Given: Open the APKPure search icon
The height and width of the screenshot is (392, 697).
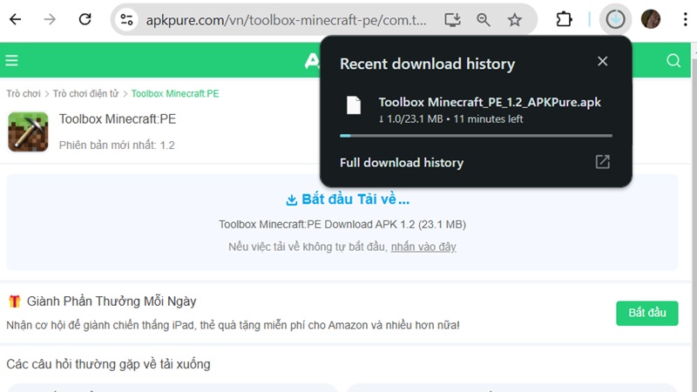Looking at the screenshot, I should coord(673,60).
